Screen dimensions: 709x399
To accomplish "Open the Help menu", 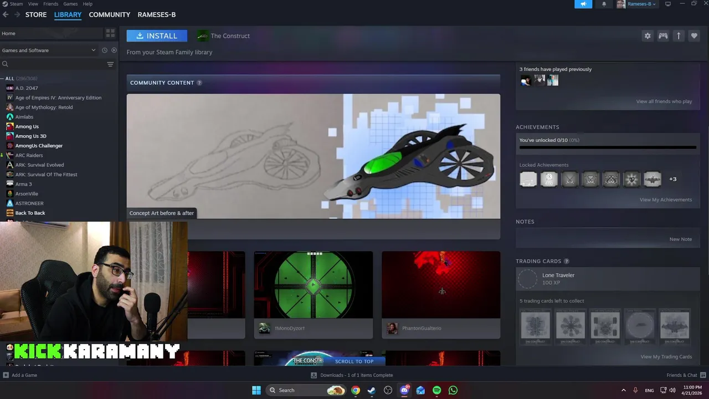I will click(88, 4).
